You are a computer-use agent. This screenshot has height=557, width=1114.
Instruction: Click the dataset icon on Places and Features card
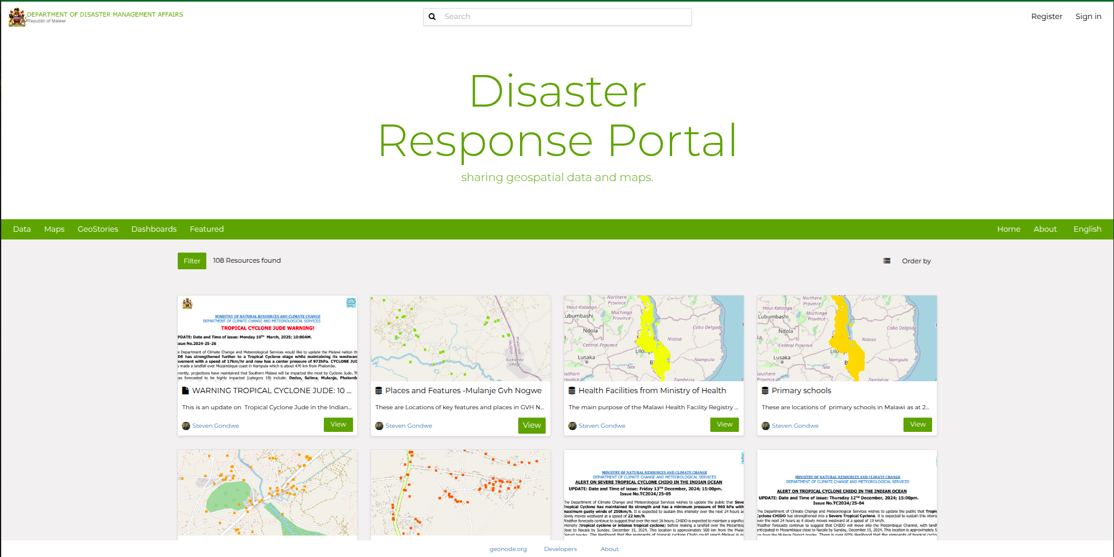click(379, 390)
